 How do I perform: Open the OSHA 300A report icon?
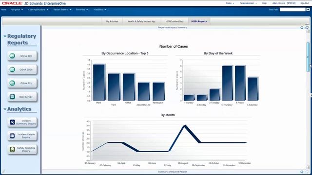pos(12,70)
